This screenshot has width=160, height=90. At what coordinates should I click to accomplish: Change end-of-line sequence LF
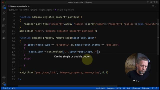(124, 88)
